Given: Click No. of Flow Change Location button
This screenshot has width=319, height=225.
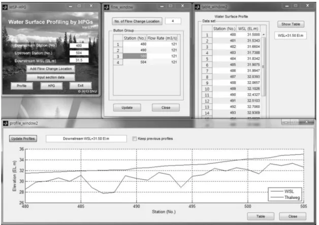Looking at the screenshot, I should (137, 21).
